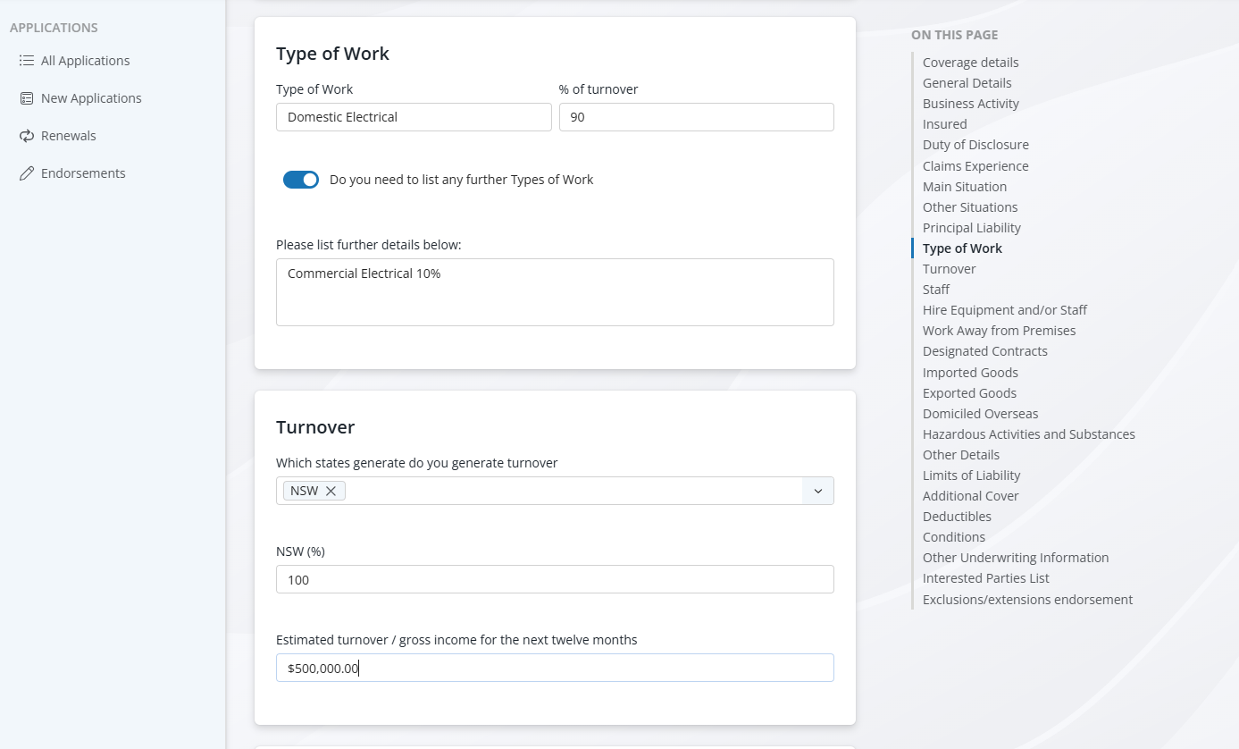Click the All Applications list icon

pos(27,61)
